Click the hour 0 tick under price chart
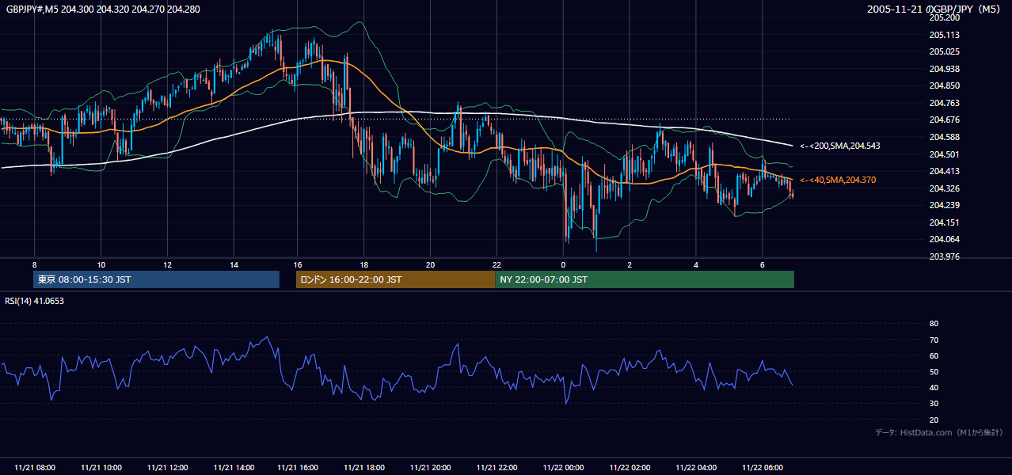 coord(563,264)
